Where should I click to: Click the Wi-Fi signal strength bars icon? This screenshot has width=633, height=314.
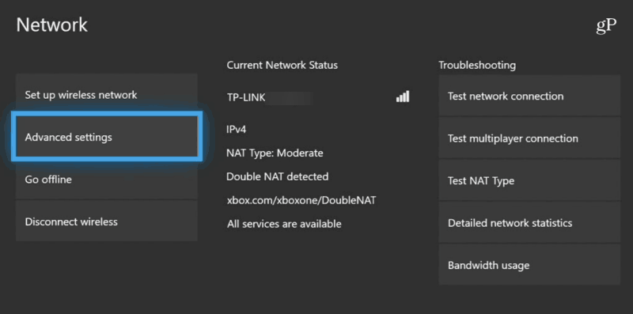point(403,96)
